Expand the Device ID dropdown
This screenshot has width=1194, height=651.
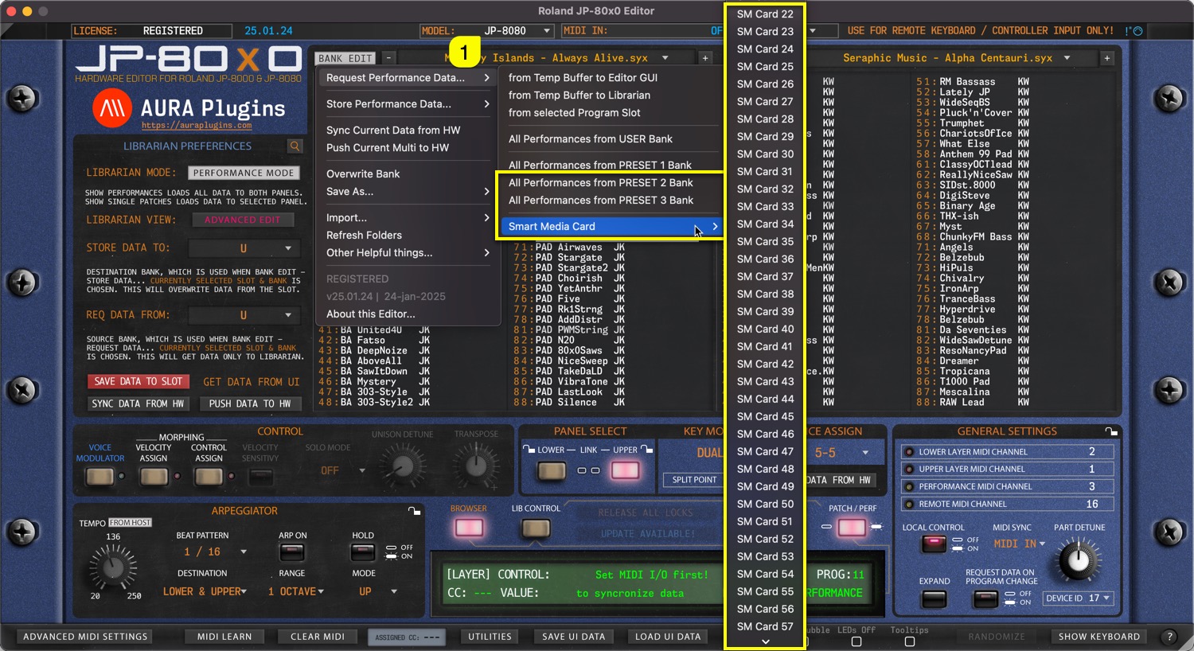click(1107, 598)
